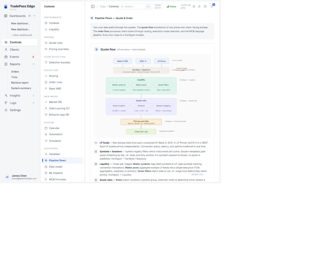Image resolution: width=331 pixels, height=275 pixels.
Task: Switch theme with the sun icon
Action: coord(199,6)
